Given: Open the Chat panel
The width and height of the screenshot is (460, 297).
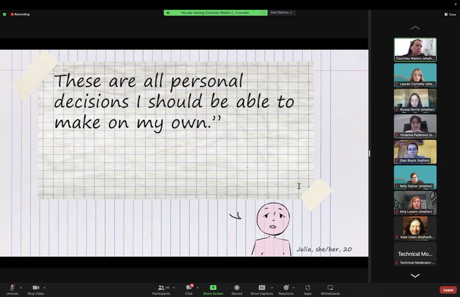Looking at the screenshot, I should pyautogui.click(x=189, y=290).
